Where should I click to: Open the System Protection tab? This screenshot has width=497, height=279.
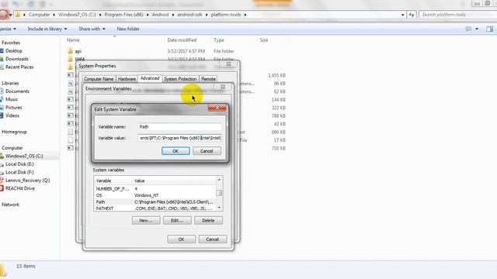(x=180, y=79)
